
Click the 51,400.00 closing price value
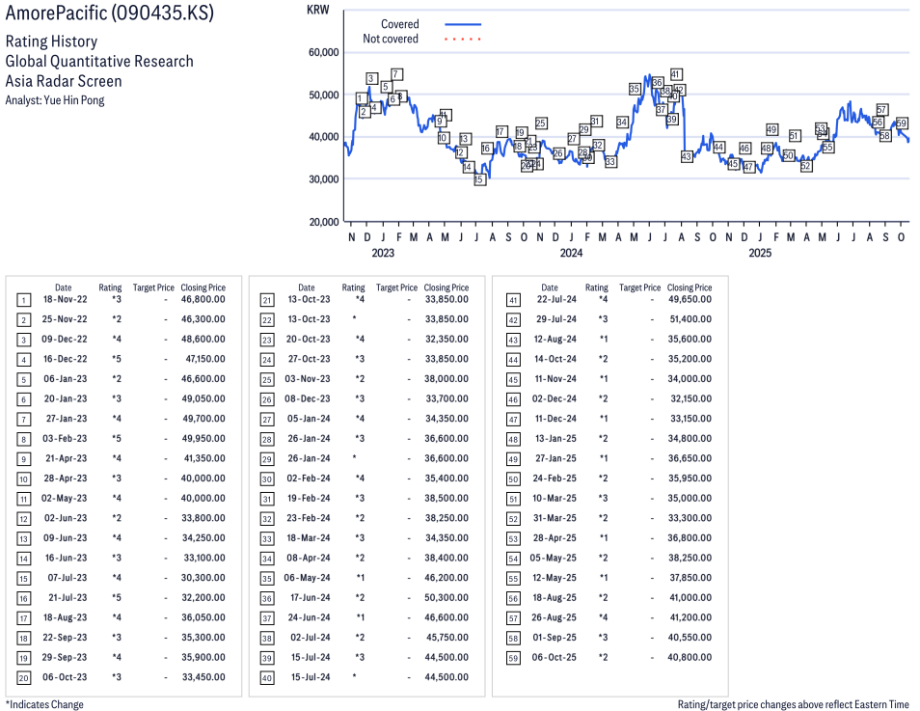[690, 319]
